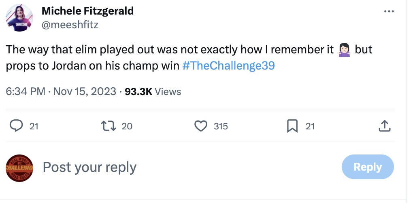Open the 6:34 PM Nov 15, 2023 timestamp
This screenshot has height=203, width=413.
61,92
